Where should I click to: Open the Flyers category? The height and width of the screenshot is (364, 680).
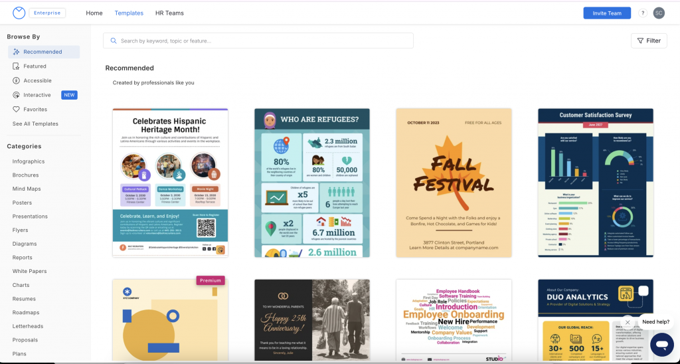tap(21, 230)
